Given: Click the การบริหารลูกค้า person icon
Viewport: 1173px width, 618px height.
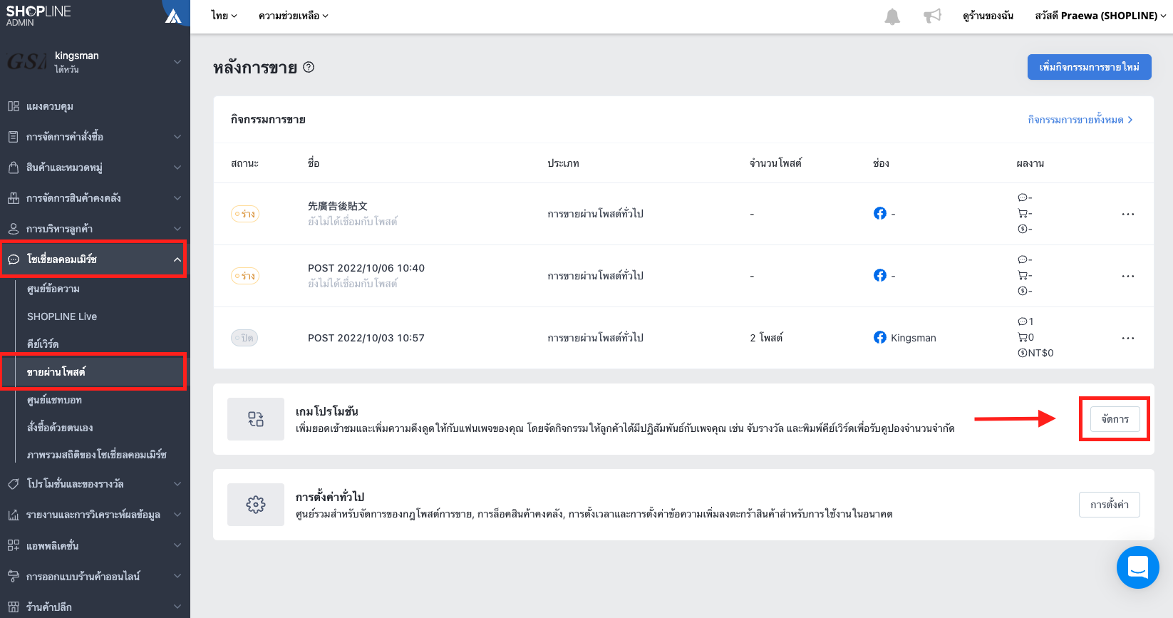Looking at the screenshot, I should pyautogui.click(x=14, y=229).
